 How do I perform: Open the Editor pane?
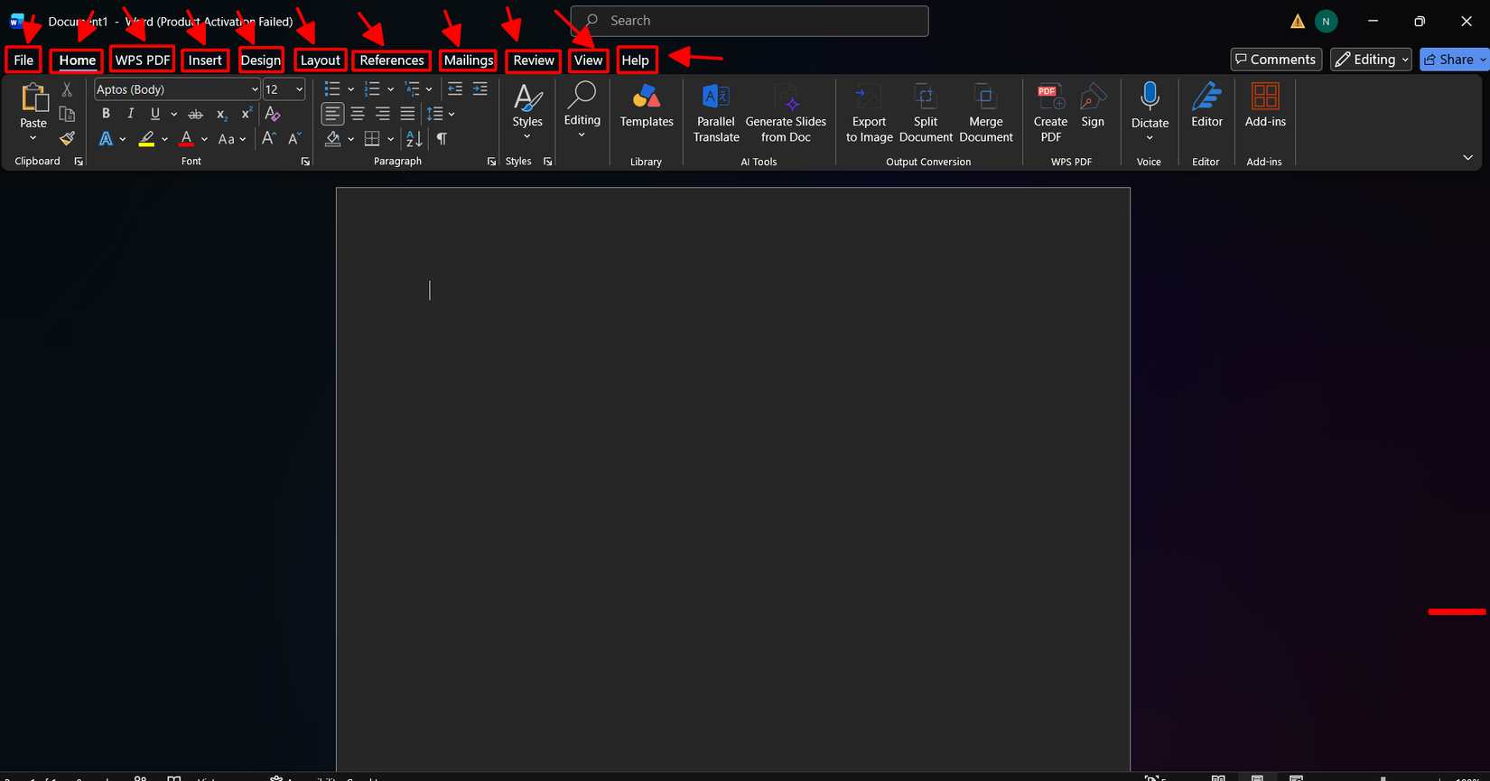(1206, 106)
